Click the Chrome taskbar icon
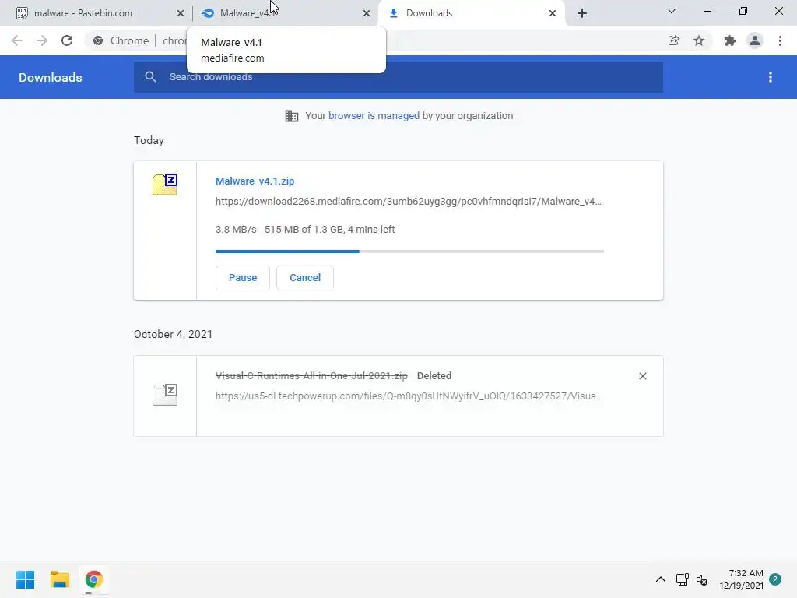797x598 pixels. pyautogui.click(x=93, y=579)
